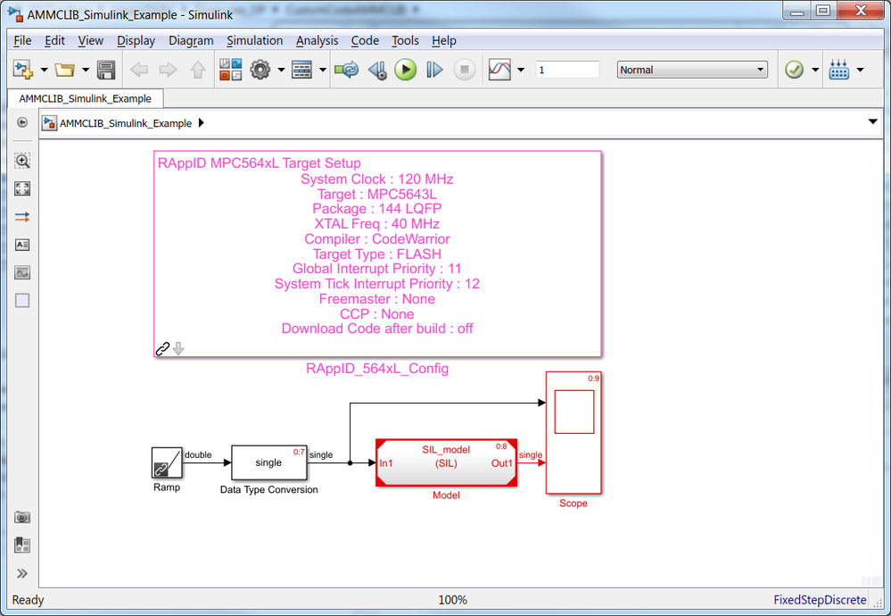Click the FixedStepDiscrete solver link
Image resolution: width=891 pixels, height=616 pixels.
pyautogui.click(x=820, y=600)
